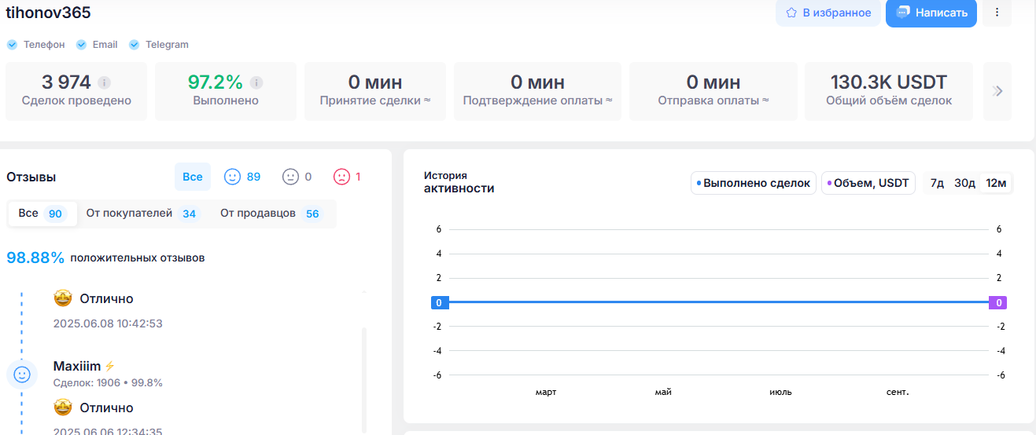Click the three-dot more options button
This screenshot has width=1036, height=435.
coord(997,13)
